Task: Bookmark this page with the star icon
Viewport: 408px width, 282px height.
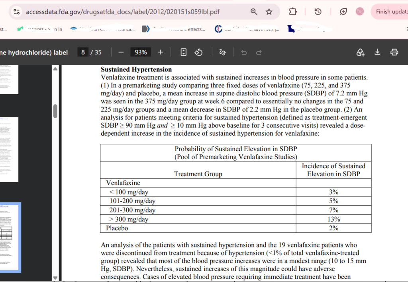Action: click(269, 12)
